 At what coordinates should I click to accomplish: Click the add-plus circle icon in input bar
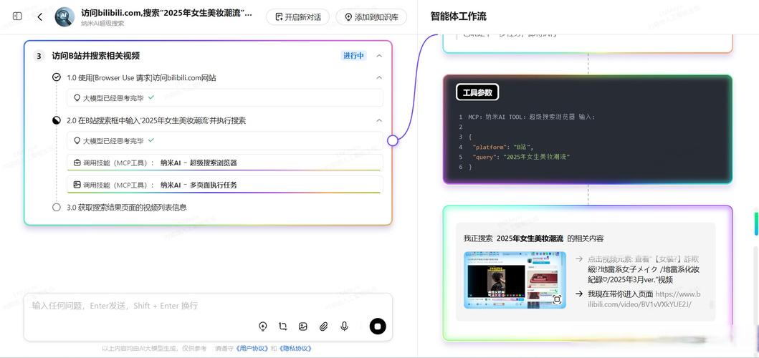pyautogui.click(x=263, y=326)
